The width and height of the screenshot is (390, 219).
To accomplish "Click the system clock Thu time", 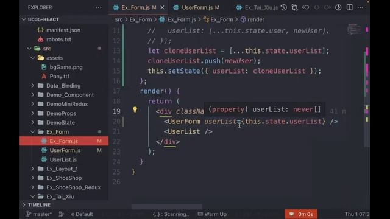I will click(x=357, y=214).
